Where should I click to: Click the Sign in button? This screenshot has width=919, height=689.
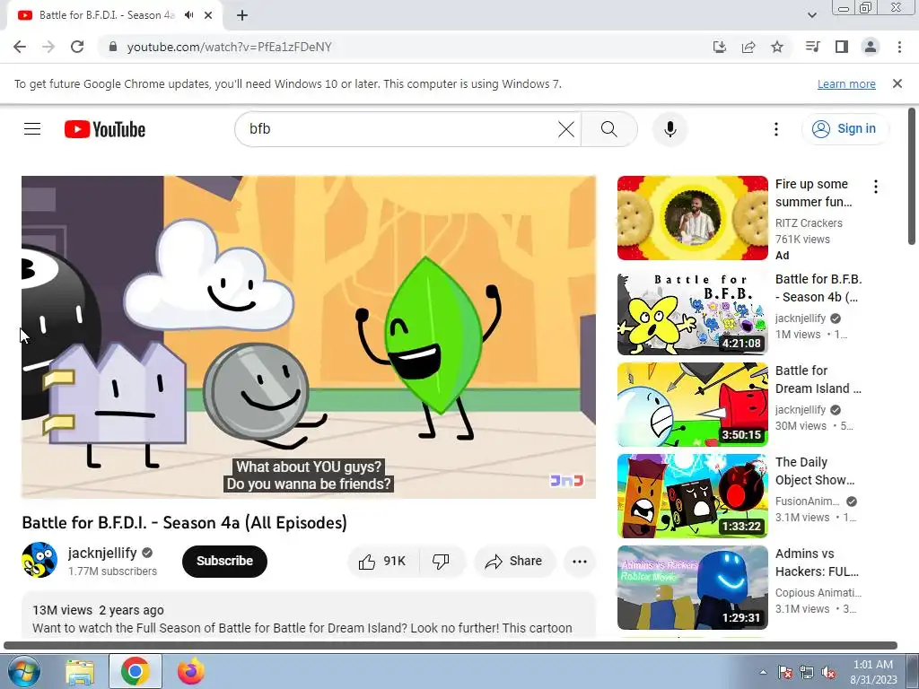point(845,129)
